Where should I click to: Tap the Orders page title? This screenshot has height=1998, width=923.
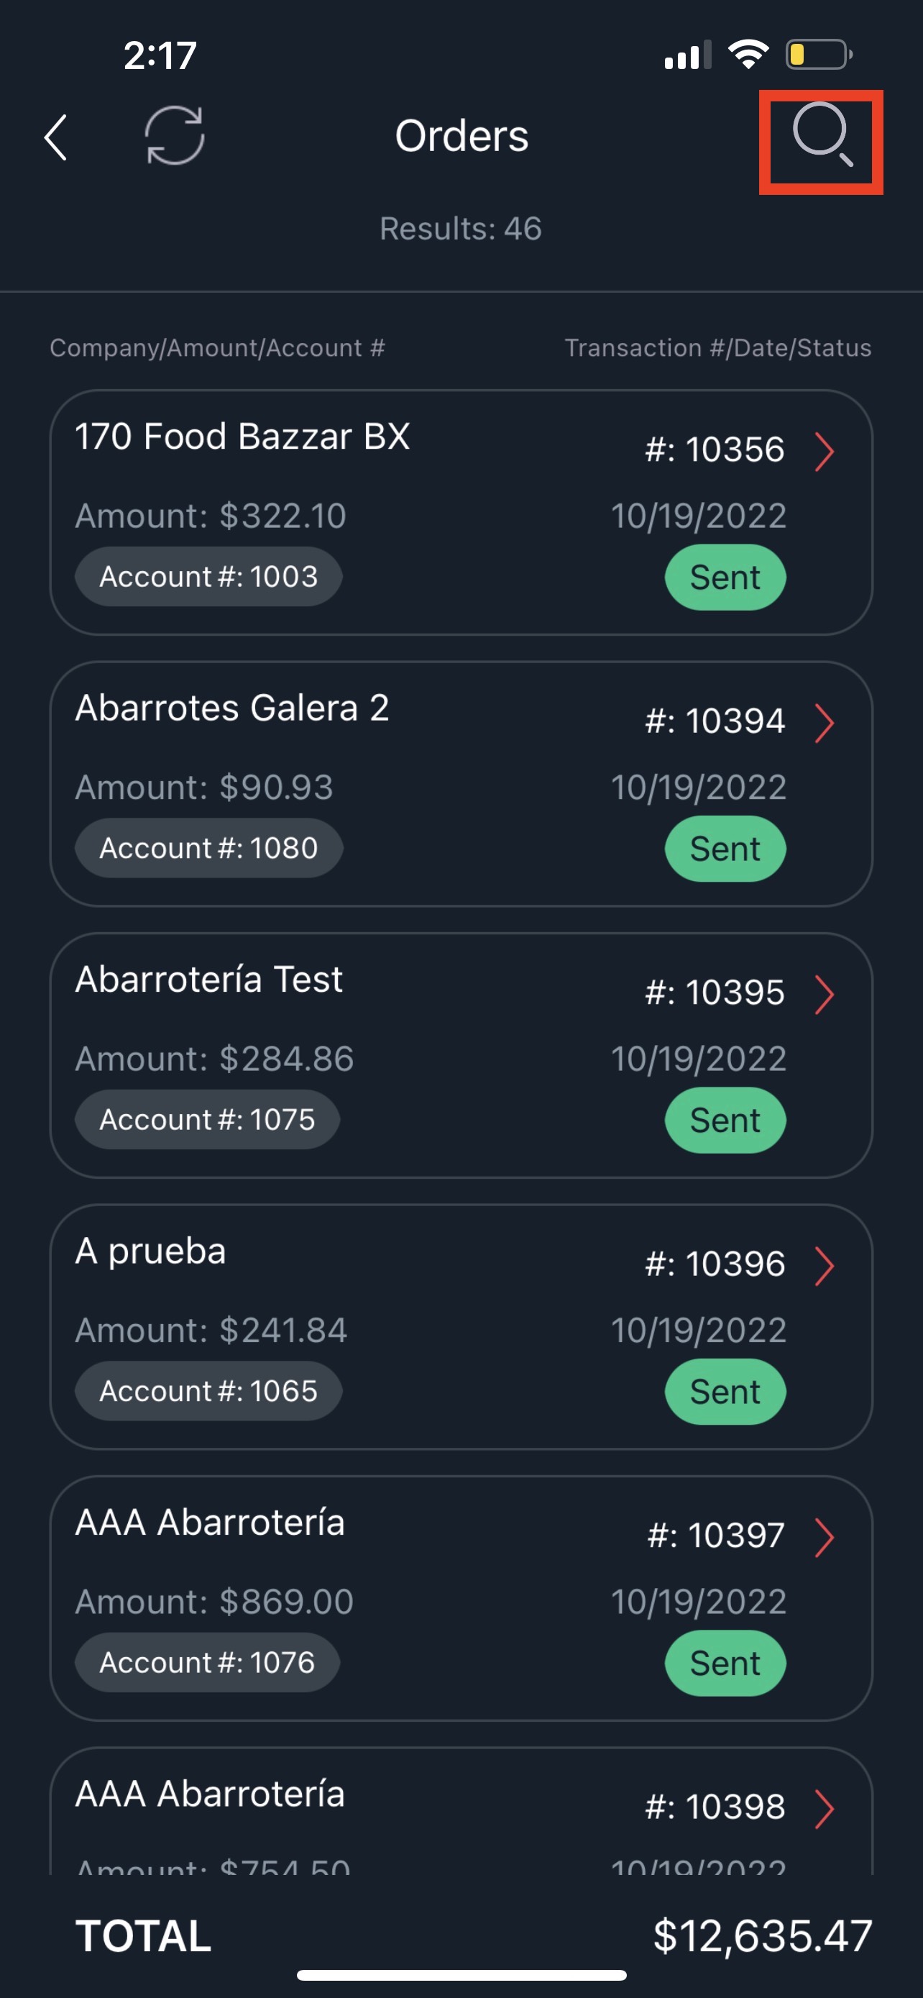(x=462, y=136)
